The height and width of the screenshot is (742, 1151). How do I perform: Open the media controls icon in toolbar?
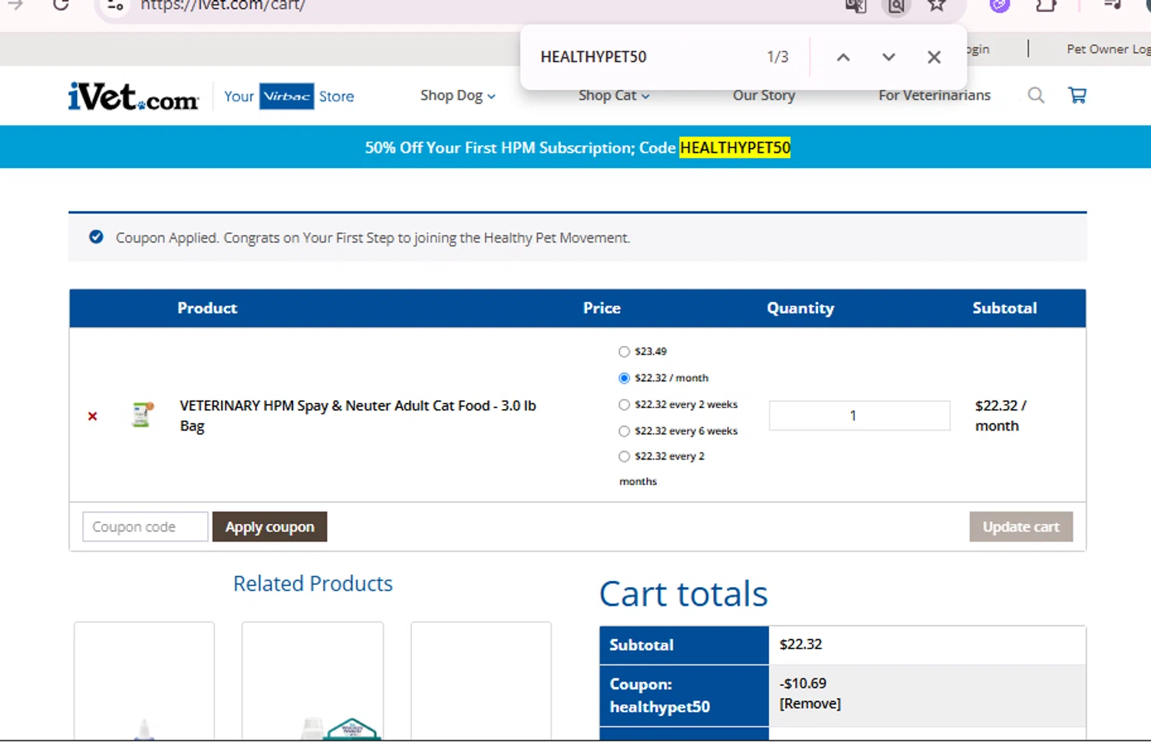click(1113, 5)
